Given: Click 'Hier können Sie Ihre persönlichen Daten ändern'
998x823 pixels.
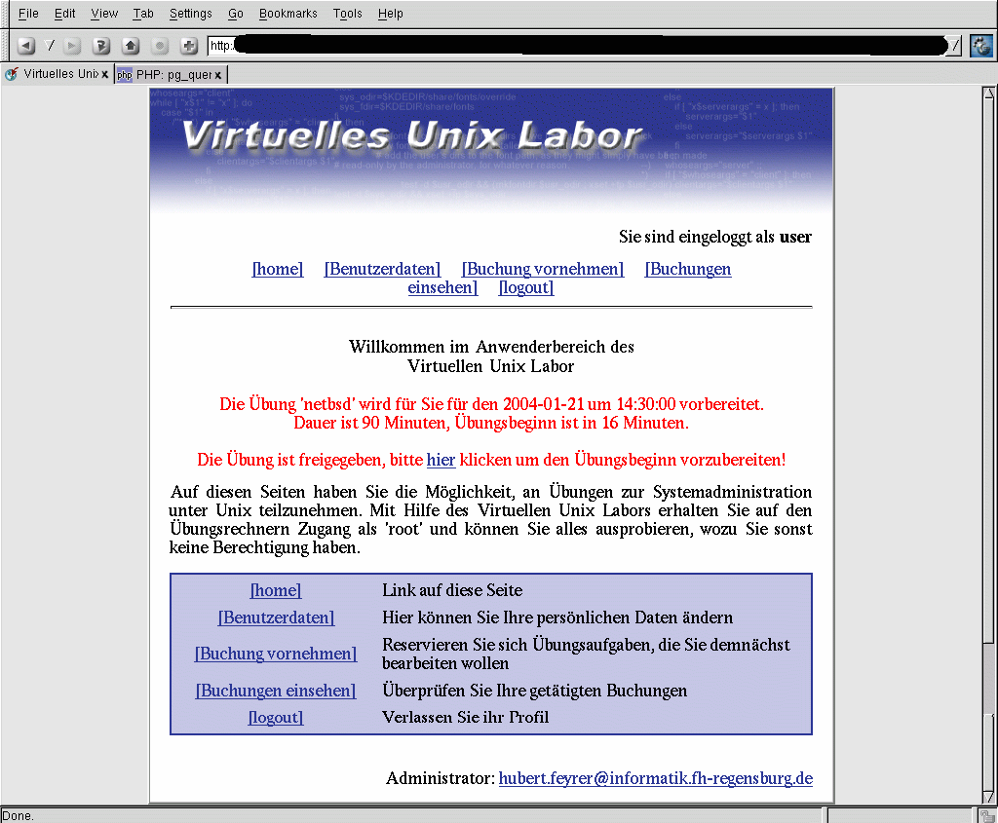Looking at the screenshot, I should (x=557, y=617).
